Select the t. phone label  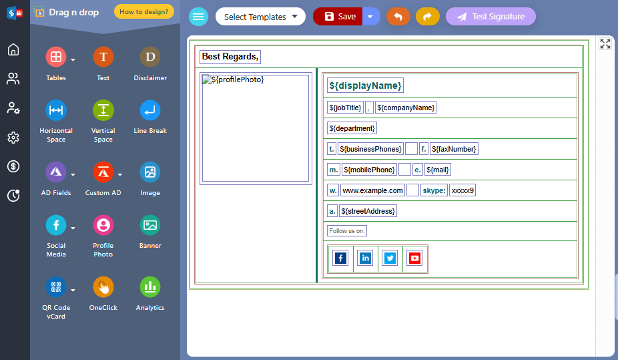click(x=332, y=149)
